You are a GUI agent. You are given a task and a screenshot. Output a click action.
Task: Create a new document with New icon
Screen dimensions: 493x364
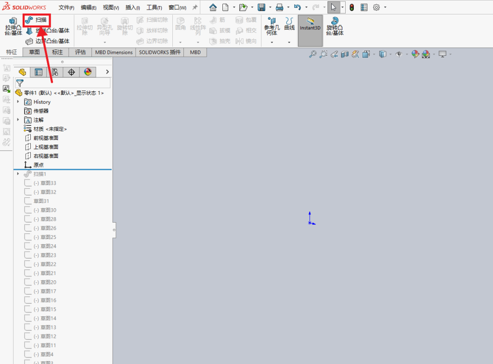pyautogui.click(x=225, y=7)
